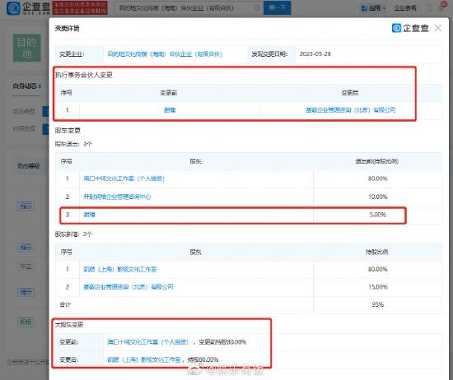Image resolution: width=453 pixels, height=380 pixels.
Task: Open the 大股东变更 变更前 company link
Action: (148, 342)
